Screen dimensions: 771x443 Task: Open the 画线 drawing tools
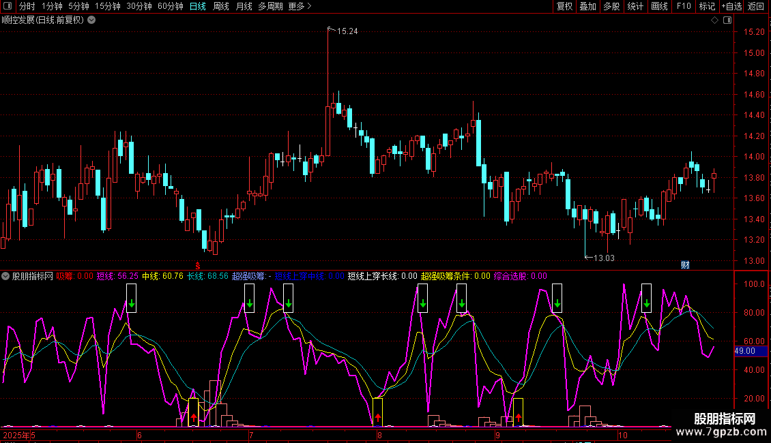659,6
